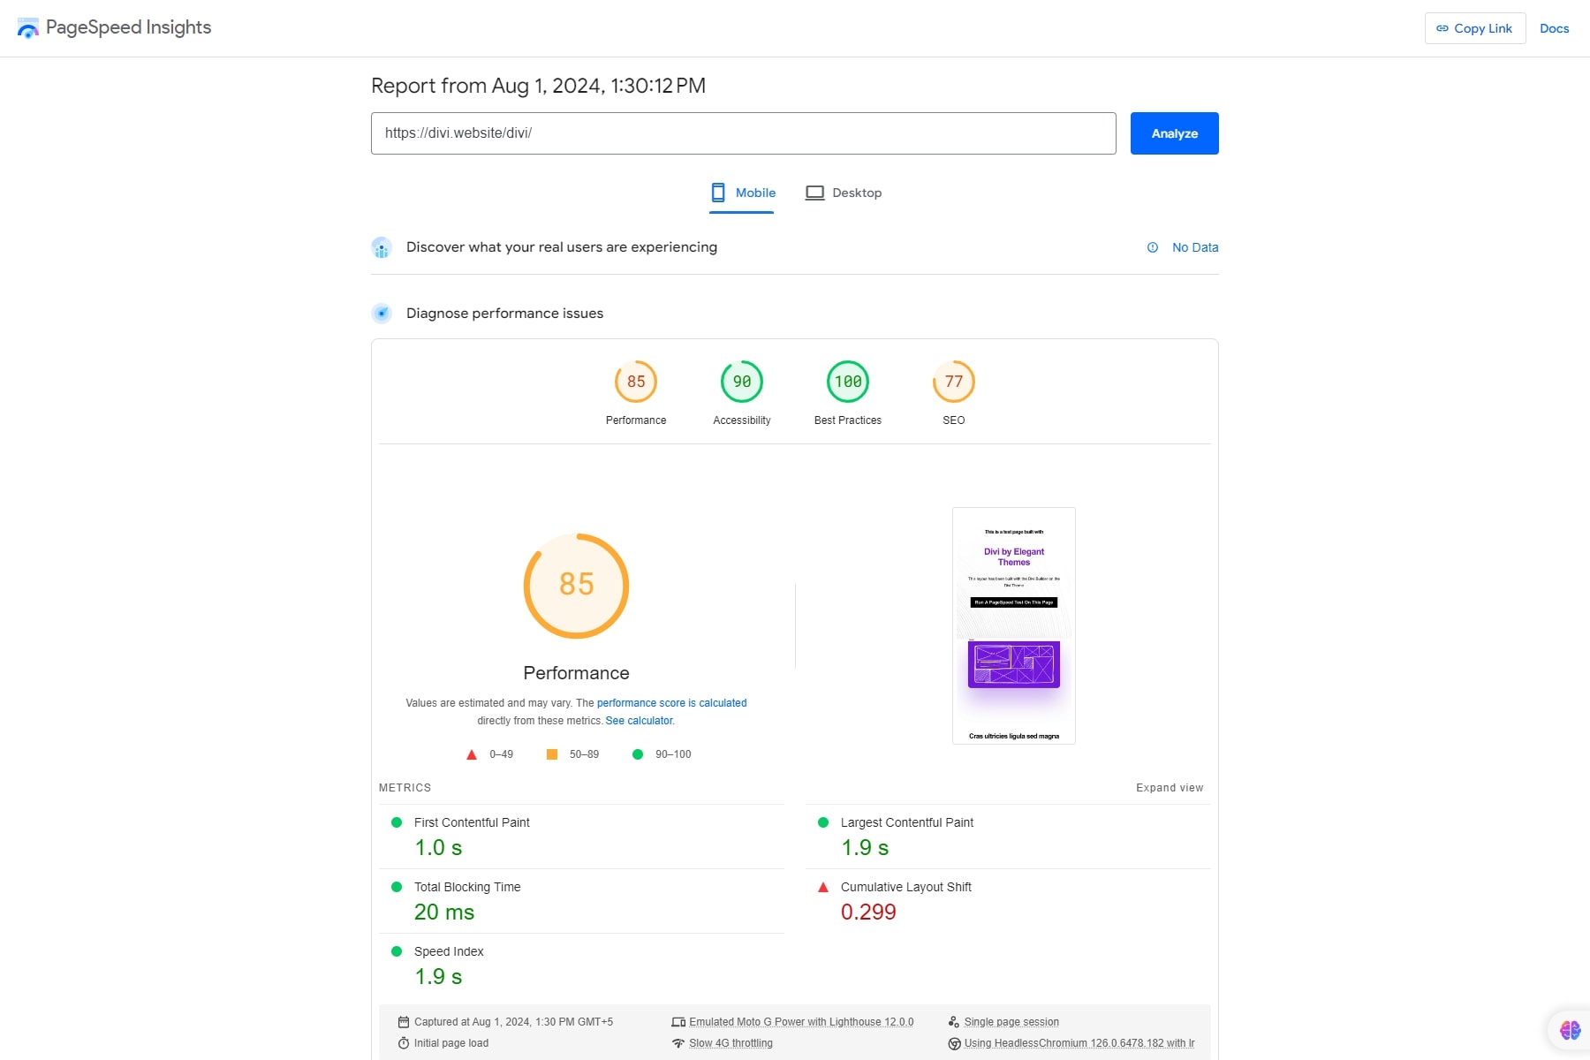1590x1060 pixels.
Task: Click the green dot by First Contentful Paint
Action: pyautogui.click(x=397, y=822)
